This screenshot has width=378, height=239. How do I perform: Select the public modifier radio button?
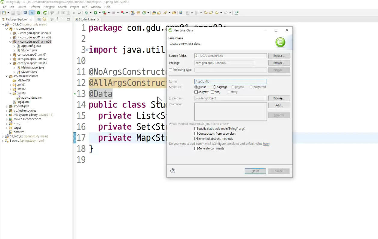point(196,87)
